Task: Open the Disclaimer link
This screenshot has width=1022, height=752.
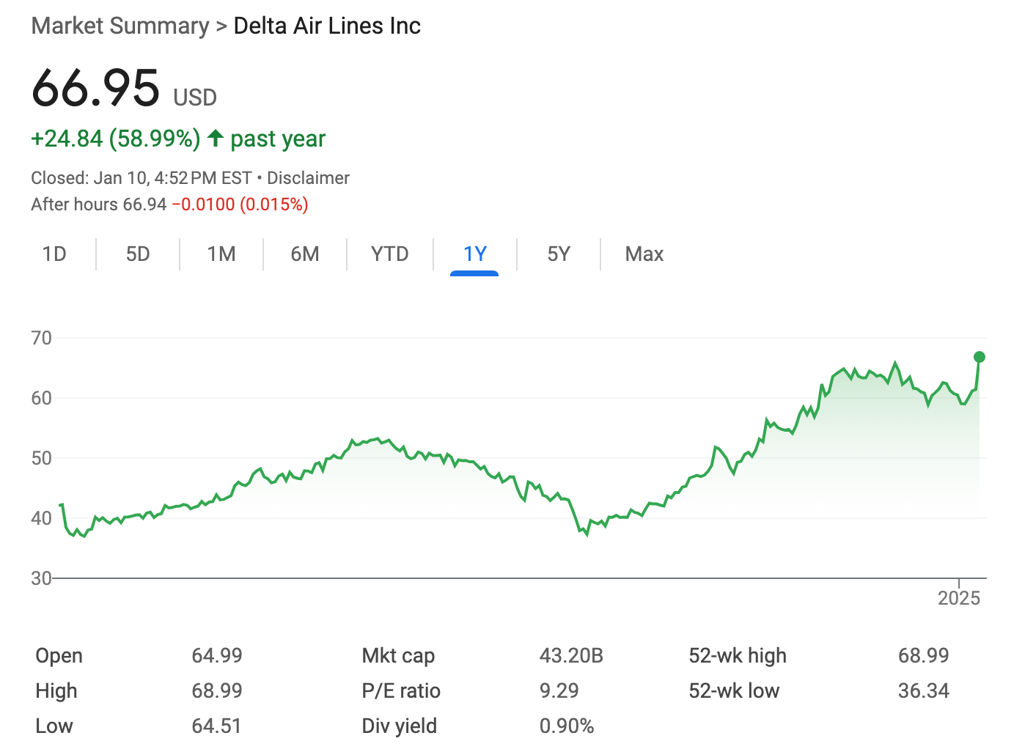Action: (308, 178)
